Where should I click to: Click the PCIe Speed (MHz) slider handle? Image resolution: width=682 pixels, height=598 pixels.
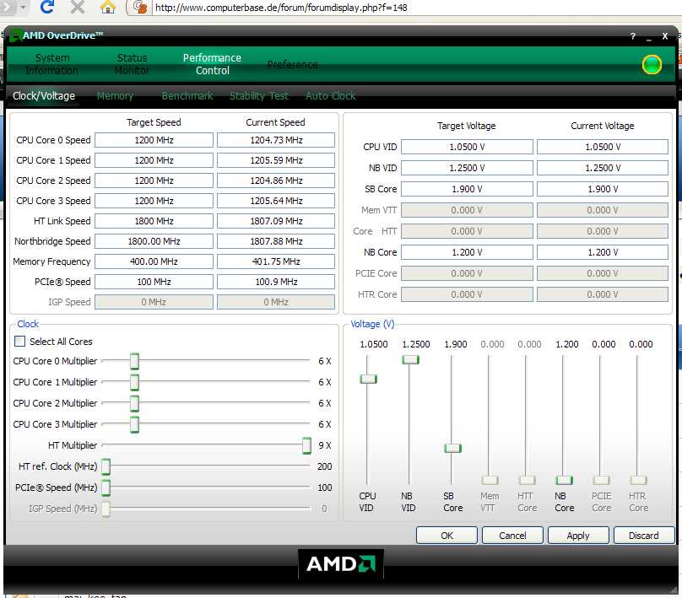coord(106,488)
